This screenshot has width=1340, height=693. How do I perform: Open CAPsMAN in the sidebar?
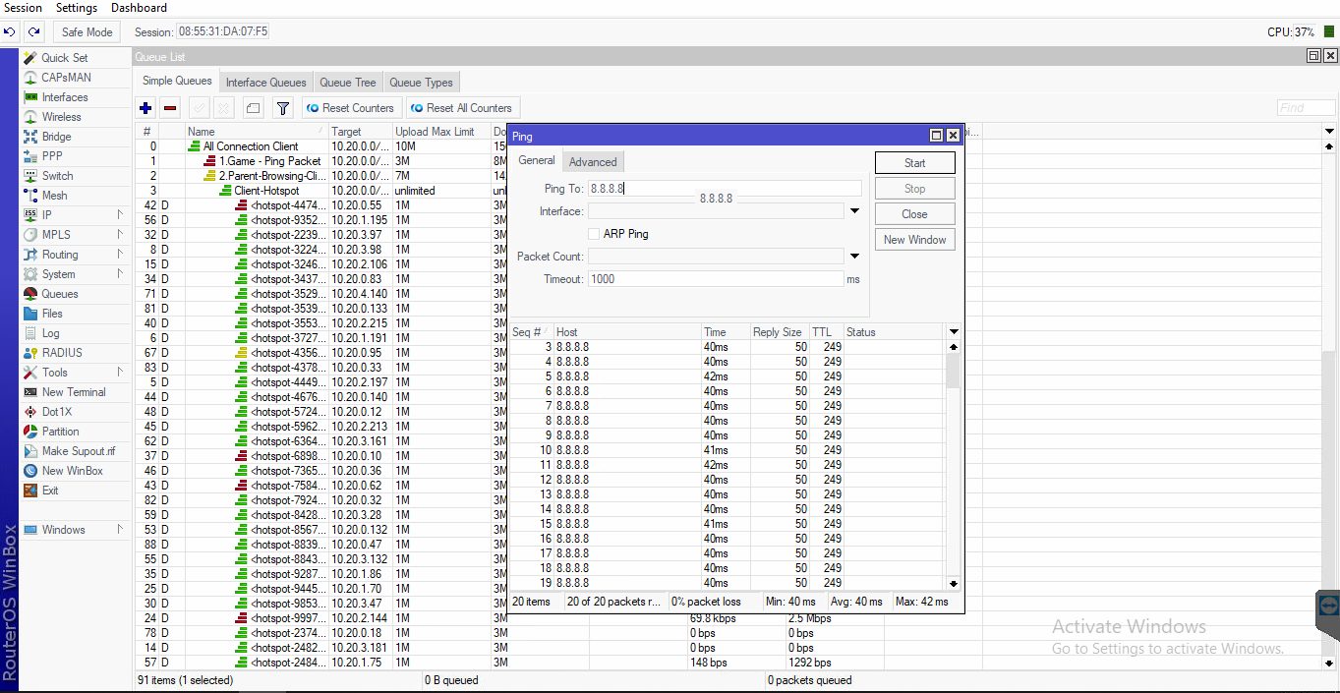pos(66,78)
